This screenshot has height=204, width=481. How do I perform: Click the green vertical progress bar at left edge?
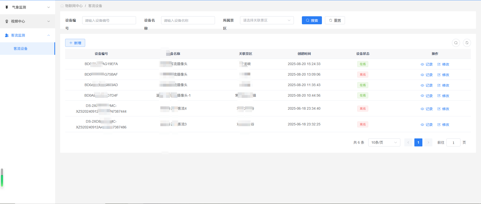click(x=2, y=178)
